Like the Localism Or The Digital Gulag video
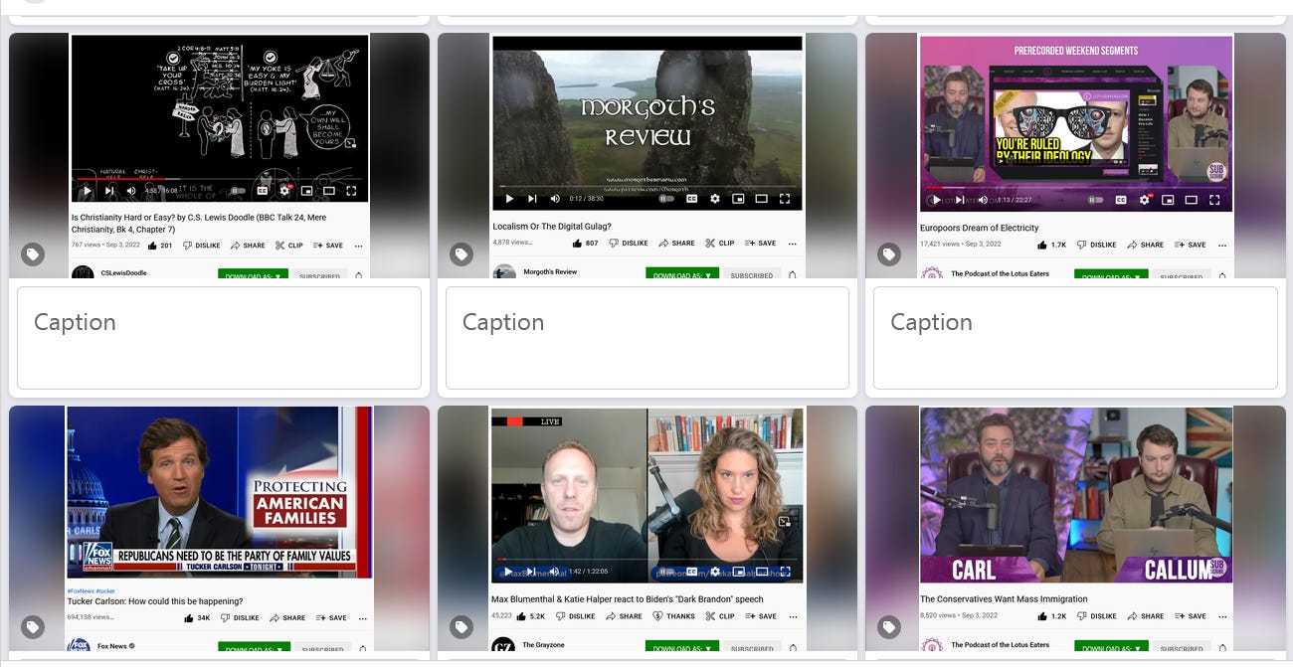Screen dimensions: 1293x667 [x=585, y=243]
